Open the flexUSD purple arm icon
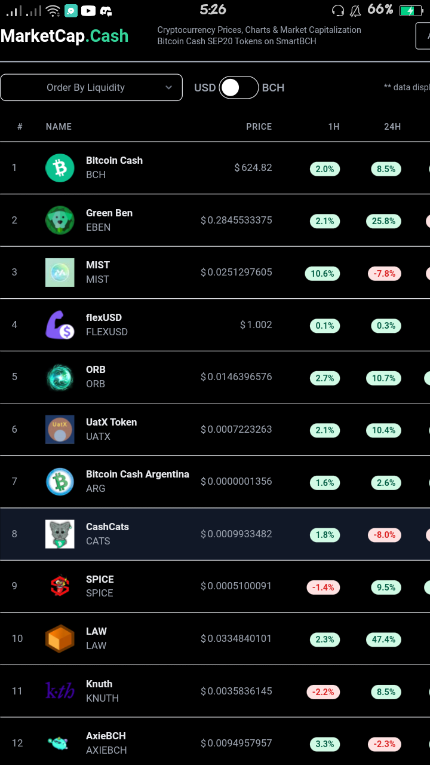 [60, 325]
